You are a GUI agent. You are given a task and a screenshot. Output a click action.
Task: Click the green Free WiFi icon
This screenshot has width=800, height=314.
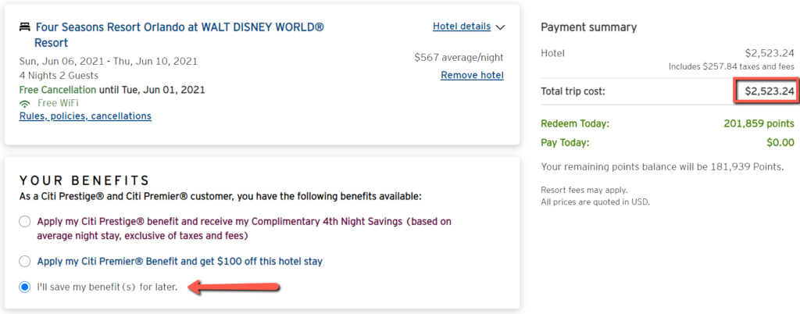(24, 103)
